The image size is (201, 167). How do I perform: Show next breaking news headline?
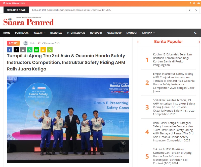pos(196,10)
